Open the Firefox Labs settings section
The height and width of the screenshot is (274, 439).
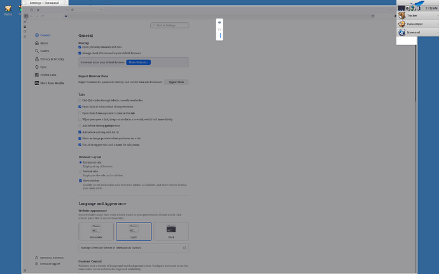point(48,74)
